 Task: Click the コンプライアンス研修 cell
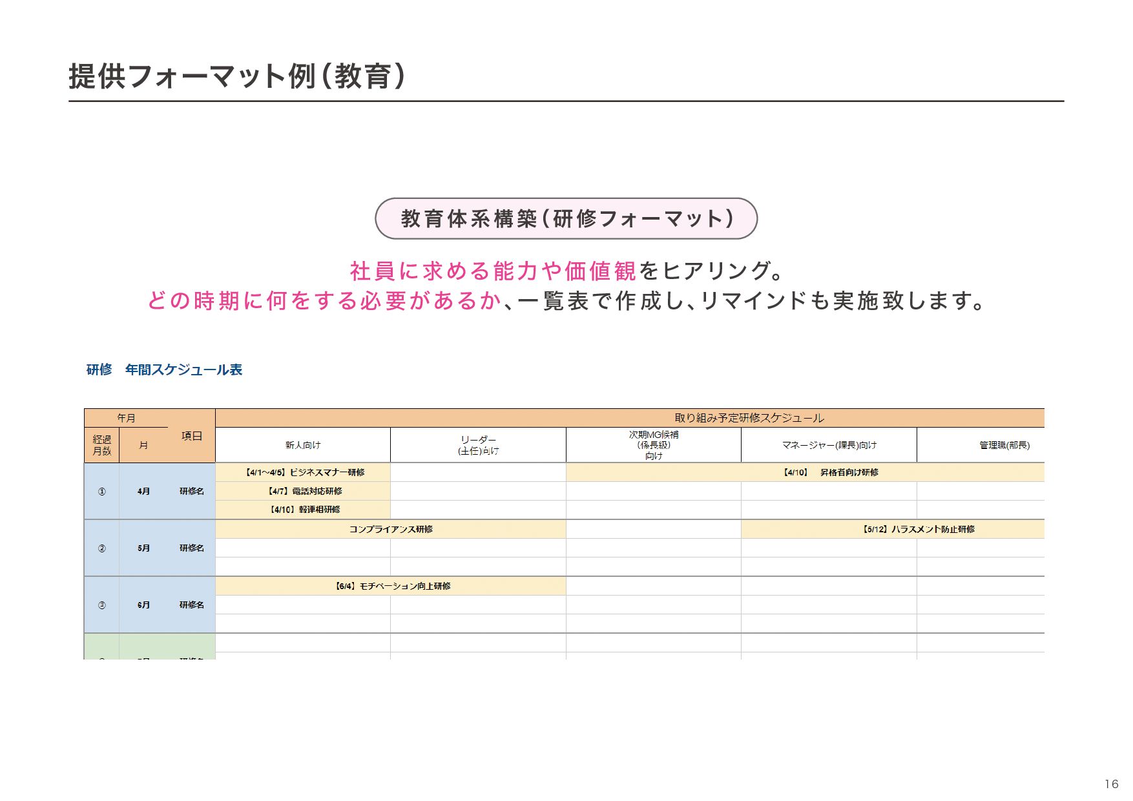(391, 529)
